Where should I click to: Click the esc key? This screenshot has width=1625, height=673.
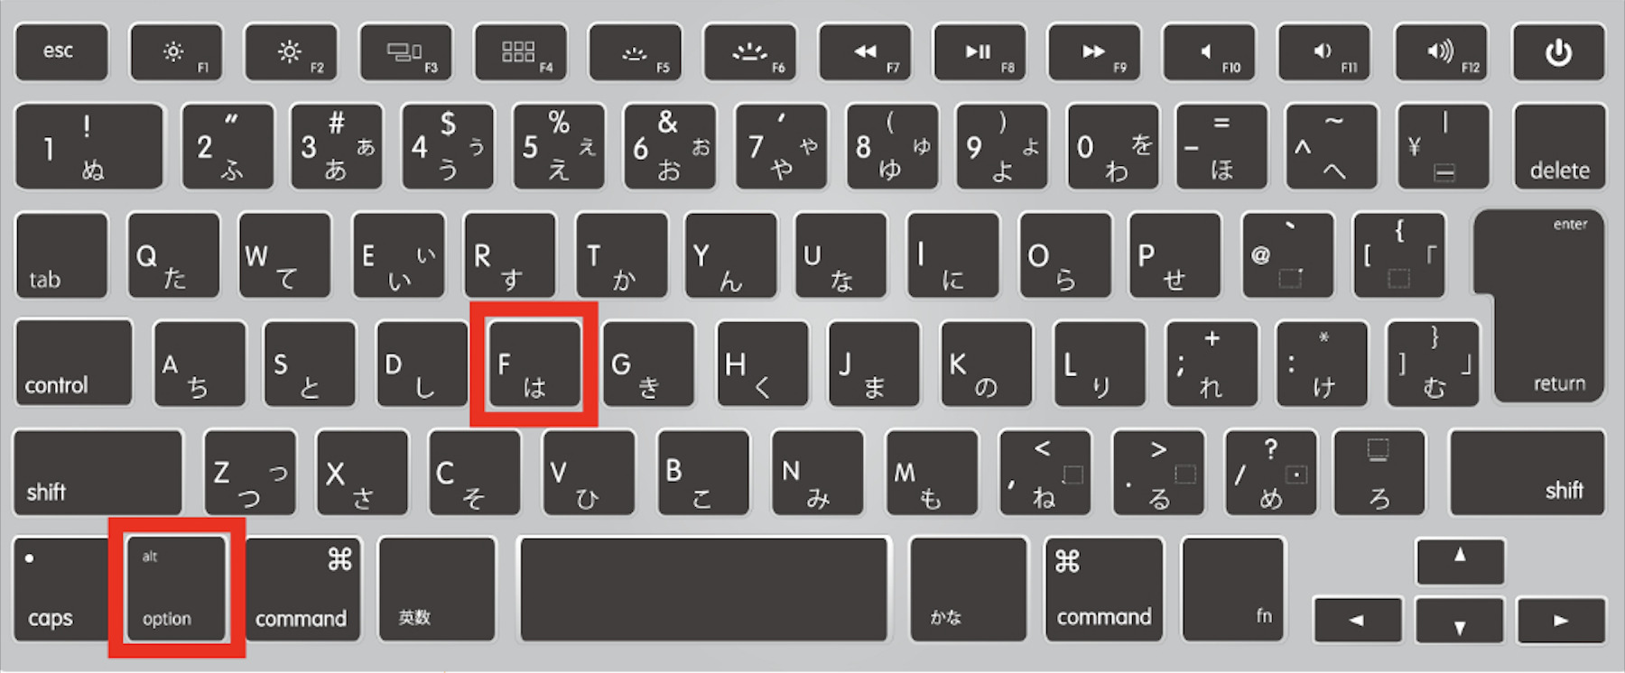pos(61,52)
